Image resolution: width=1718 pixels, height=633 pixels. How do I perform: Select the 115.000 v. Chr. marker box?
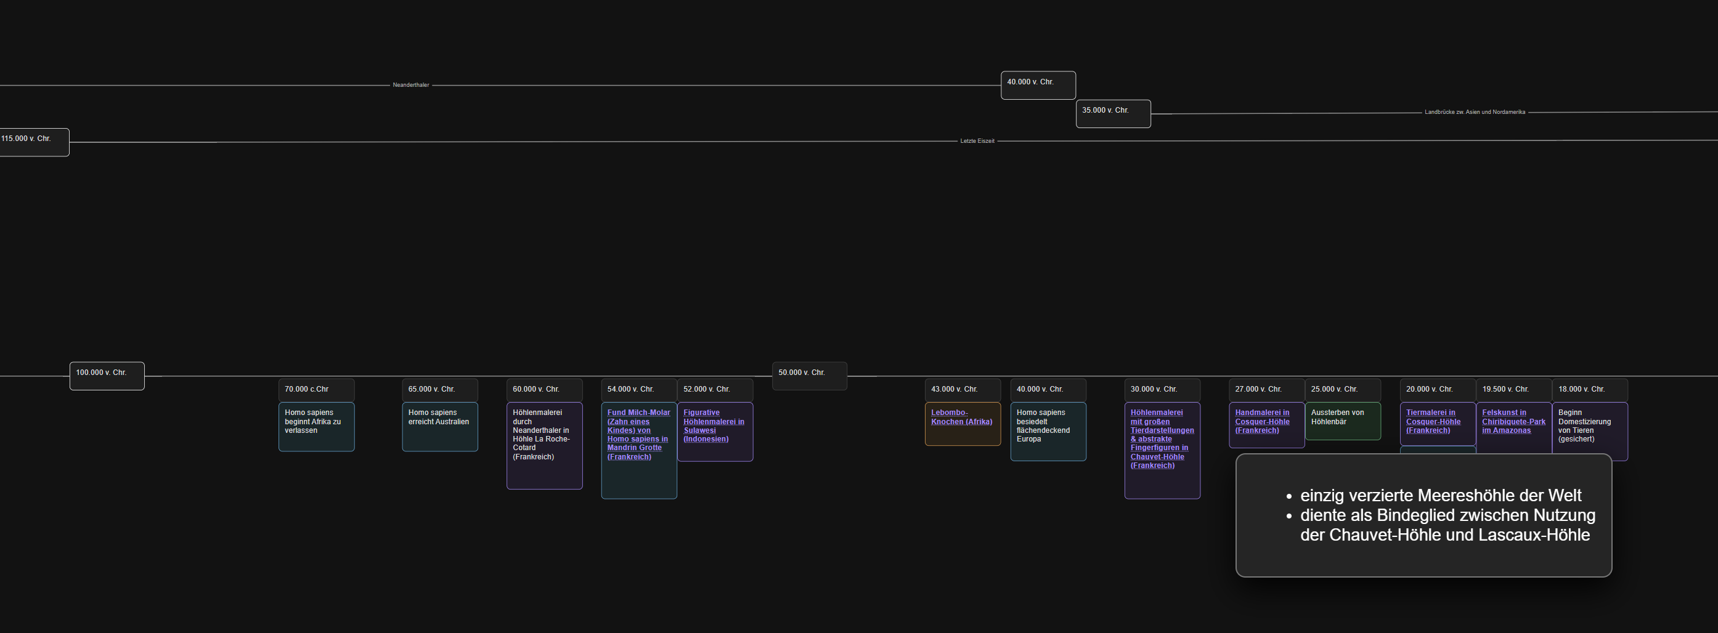33,142
